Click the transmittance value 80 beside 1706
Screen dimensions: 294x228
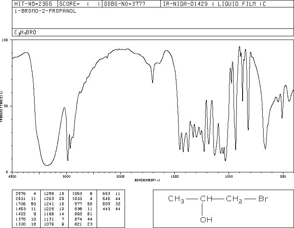click(33, 204)
